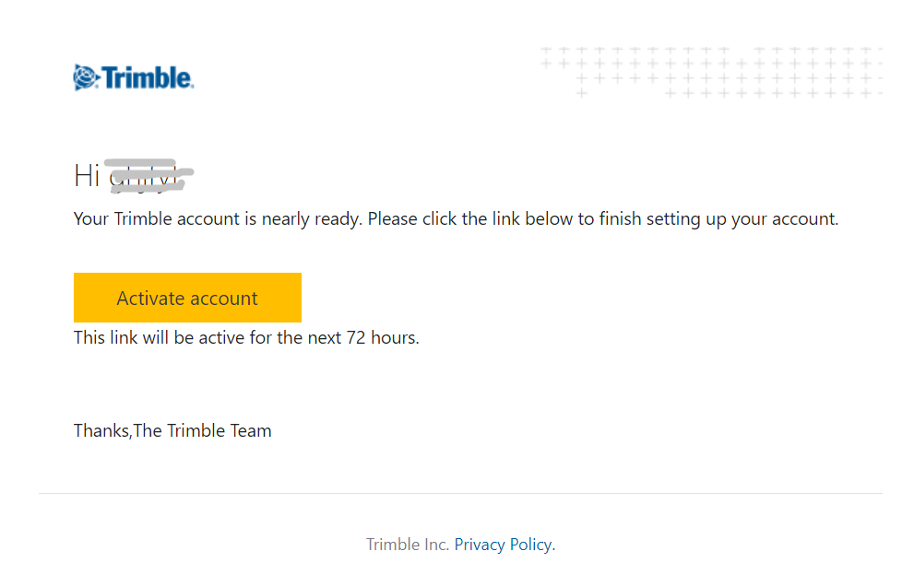
Task: Click the word "Privacy" in footer
Action: (x=480, y=545)
